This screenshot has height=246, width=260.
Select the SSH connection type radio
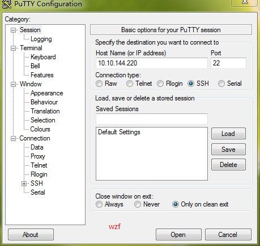coord(191,84)
